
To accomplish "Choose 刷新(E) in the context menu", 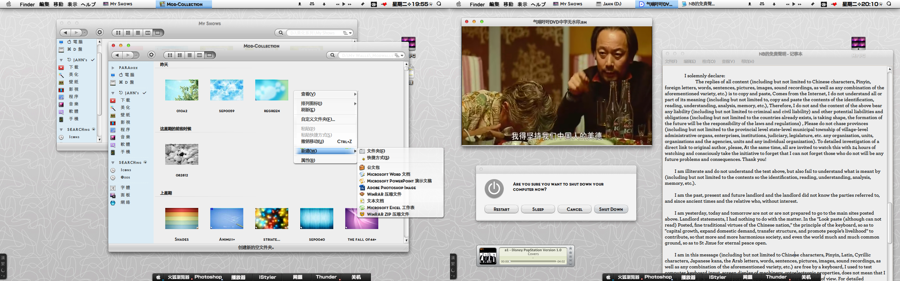I will pos(325,110).
